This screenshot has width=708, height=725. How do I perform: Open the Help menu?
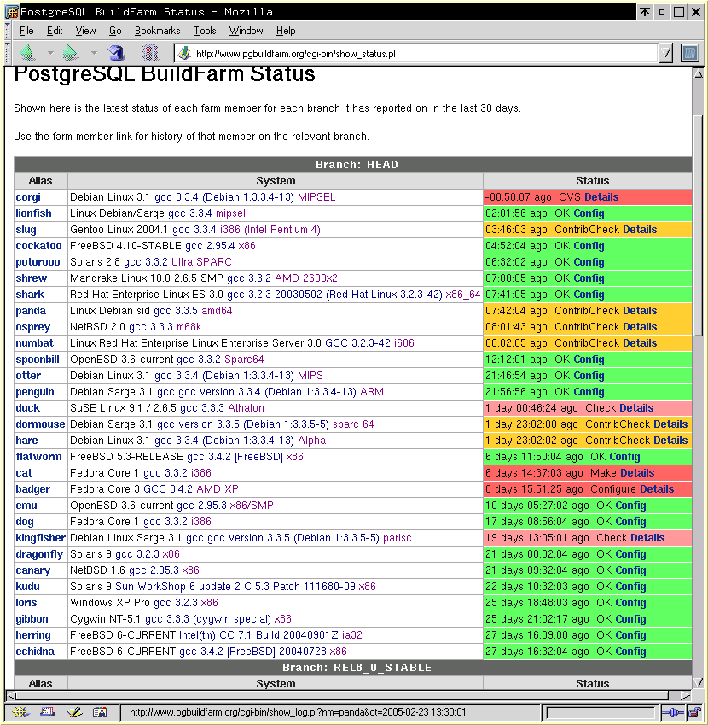(286, 31)
